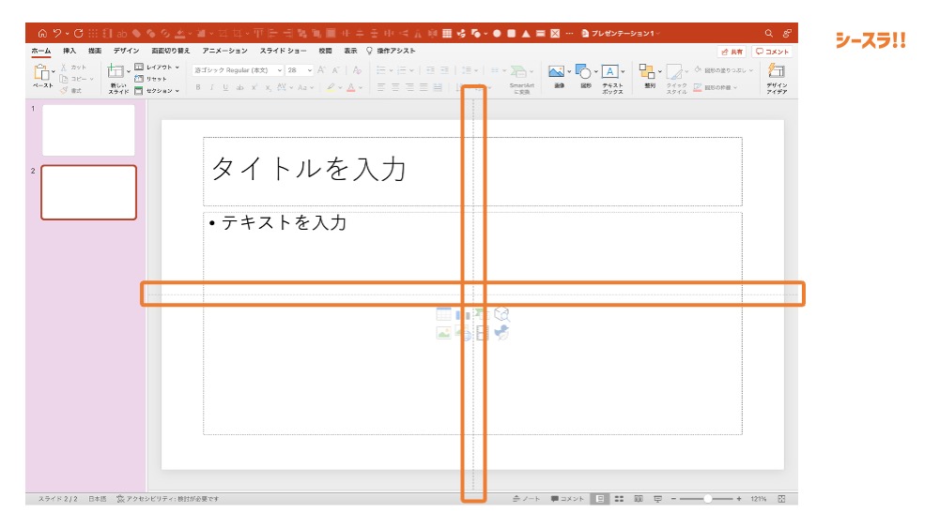This screenshot has height=528, width=940.
Task: Switch to the アニメーション tab
Action: [225, 51]
